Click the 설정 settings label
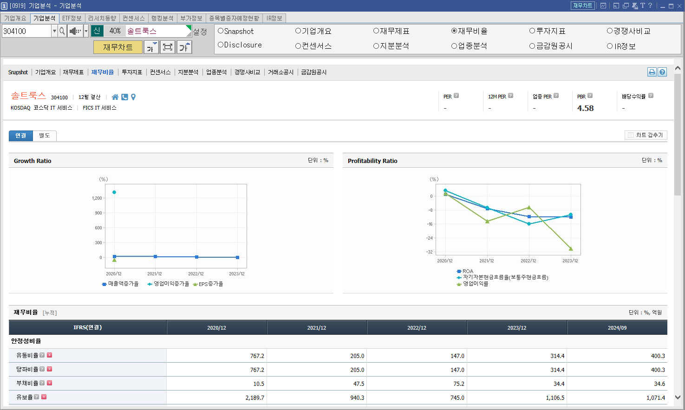Image resolution: width=685 pixels, height=410 pixels. click(200, 32)
